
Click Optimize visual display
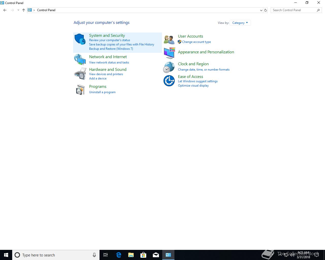193,86
